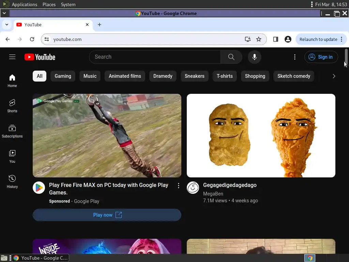This screenshot has height=262, width=349.
Task: Open the Gegagedigedagedago video title
Action: tap(230, 185)
